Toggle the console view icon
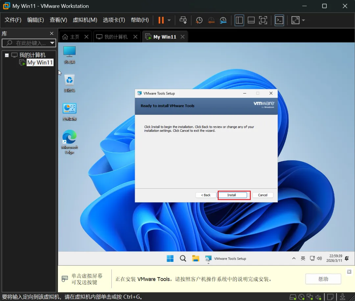The width and height of the screenshot is (355, 301). pos(279,20)
